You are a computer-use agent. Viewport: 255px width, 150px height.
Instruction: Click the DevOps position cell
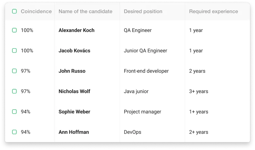click(133, 132)
